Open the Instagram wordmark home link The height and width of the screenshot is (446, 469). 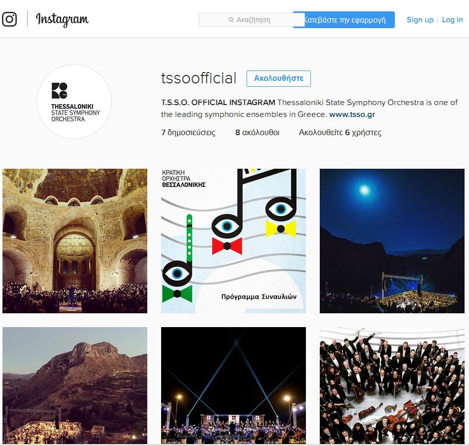pyautogui.click(x=62, y=20)
